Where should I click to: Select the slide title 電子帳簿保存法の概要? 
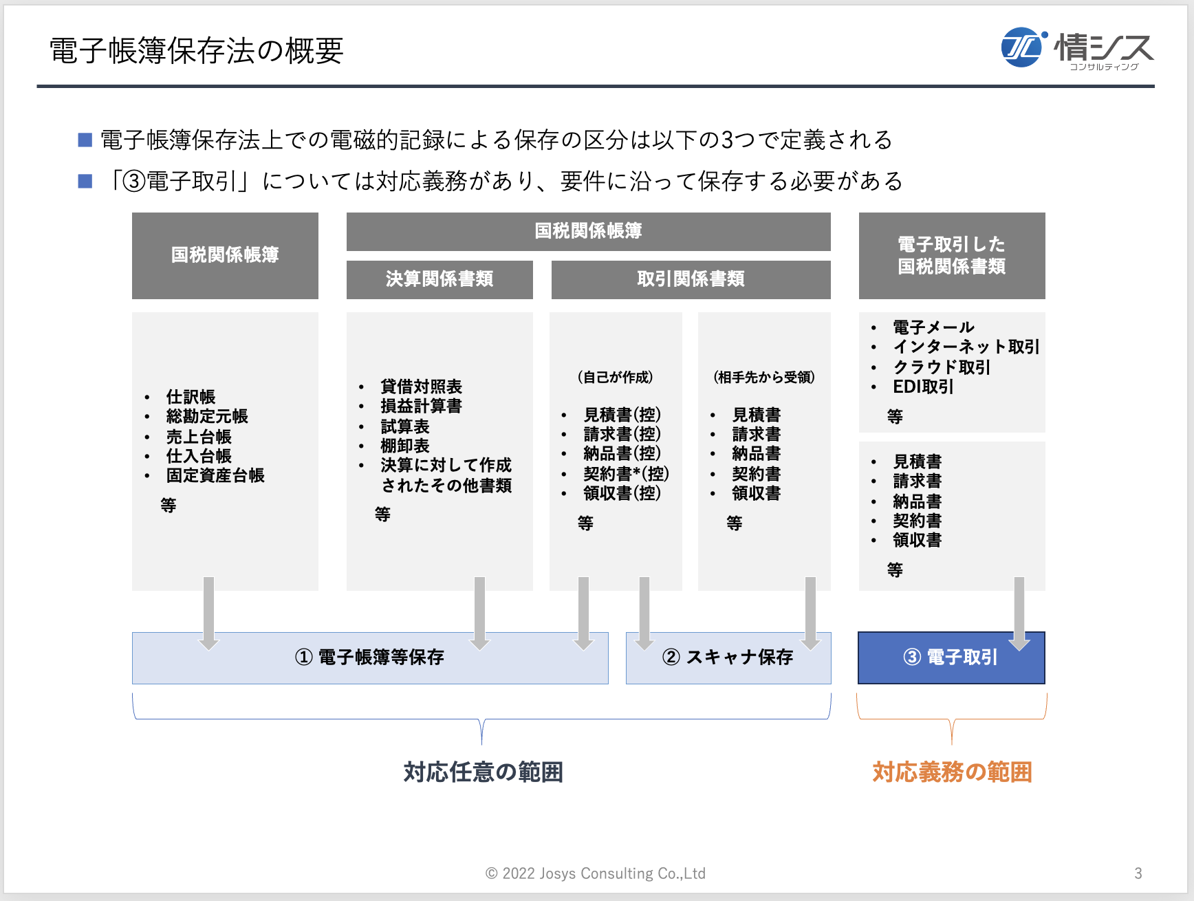[x=197, y=51]
